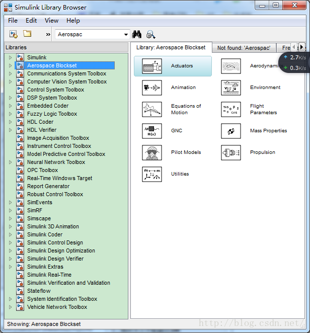Open the Actuators block library icon

point(151,66)
